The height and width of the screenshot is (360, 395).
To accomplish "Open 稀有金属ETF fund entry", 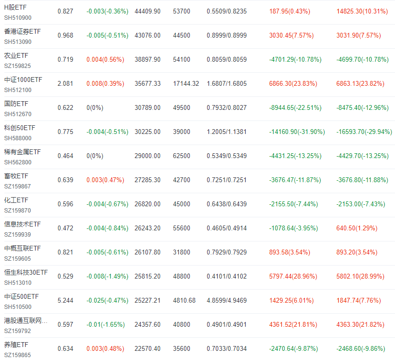I will pos(22,152).
